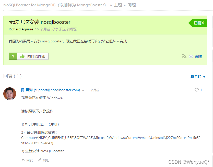Click step text 重新安装 NoSQLBooster

click(44, 151)
